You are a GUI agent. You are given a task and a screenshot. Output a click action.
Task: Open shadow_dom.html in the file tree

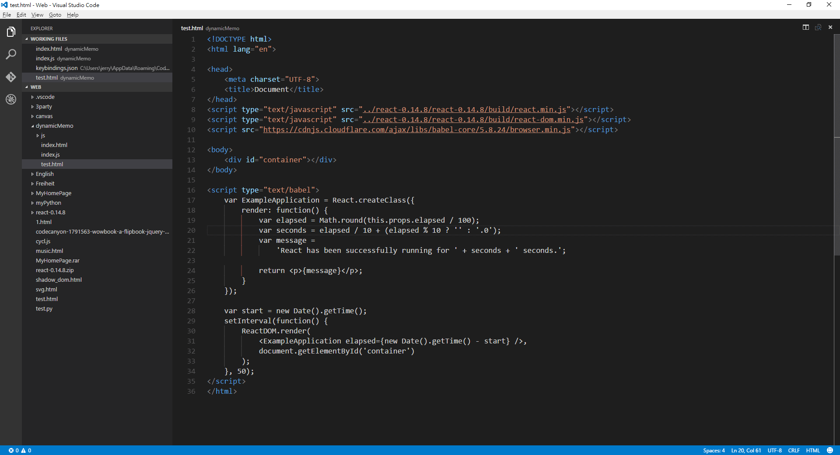coord(97,280)
